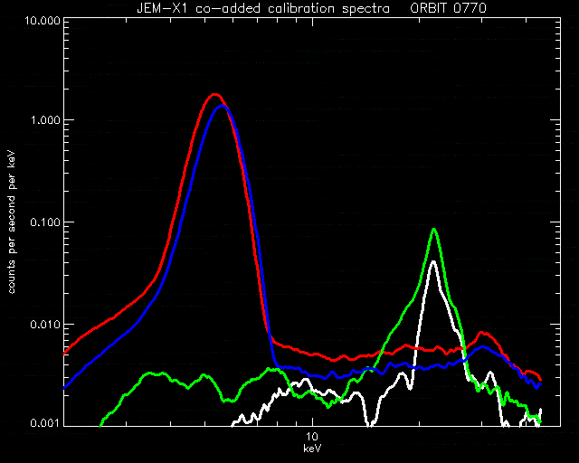Click the blue curve's leftmost start at axis

click(x=66, y=387)
